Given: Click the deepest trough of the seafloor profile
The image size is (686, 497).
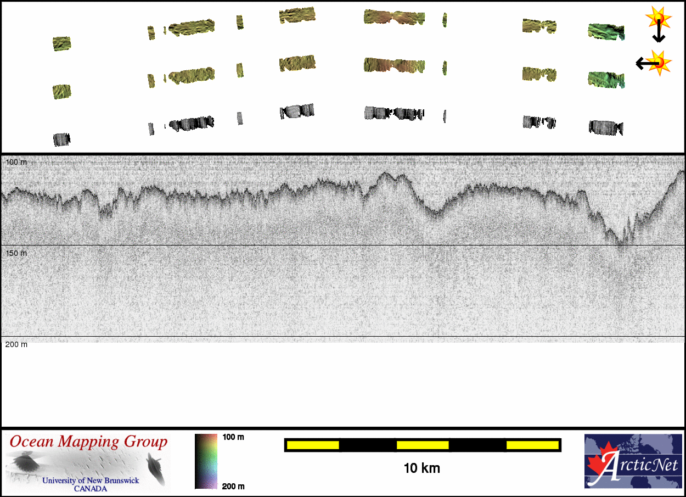Looking at the screenshot, I should click(x=621, y=241).
